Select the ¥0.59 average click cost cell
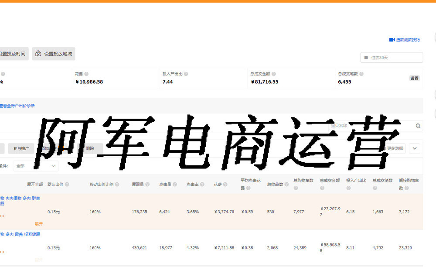 [247, 212]
